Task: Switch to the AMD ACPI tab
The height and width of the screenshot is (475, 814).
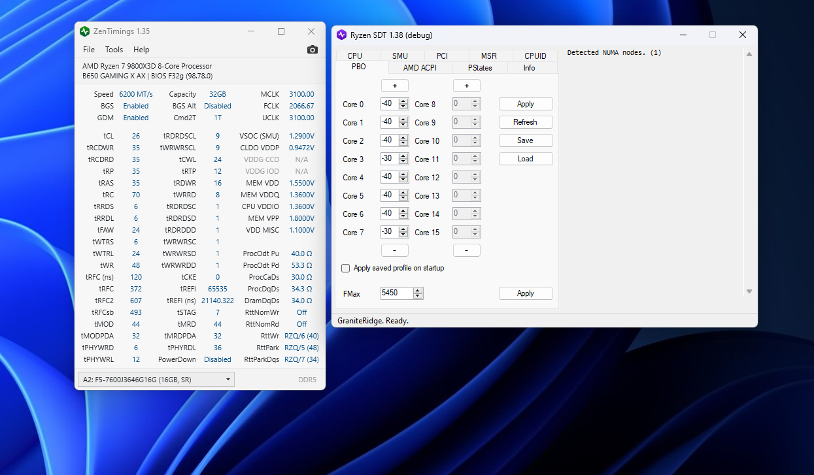Action: point(419,68)
